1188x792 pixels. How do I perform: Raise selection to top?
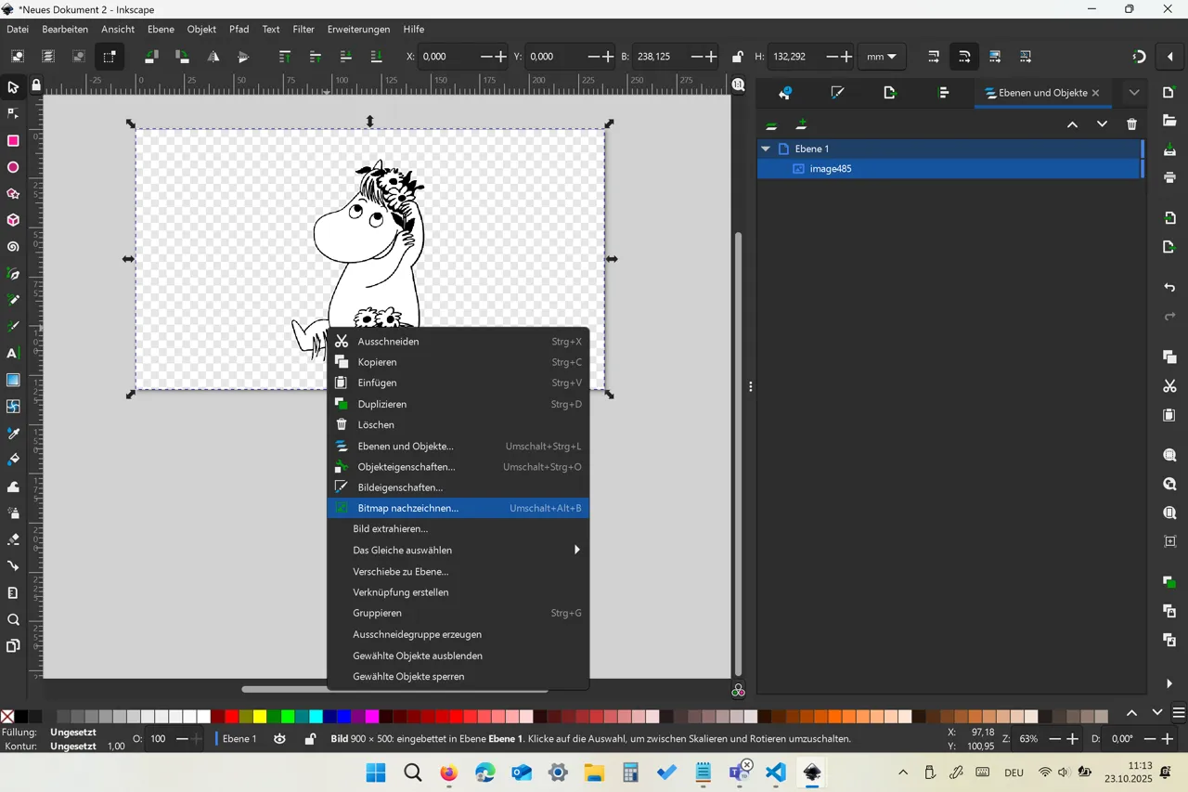click(285, 57)
